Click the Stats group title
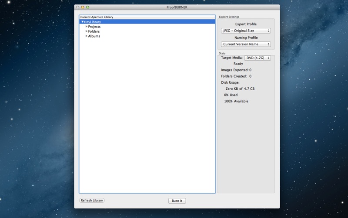Viewport: 348px width, 218px height. (222, 53)
